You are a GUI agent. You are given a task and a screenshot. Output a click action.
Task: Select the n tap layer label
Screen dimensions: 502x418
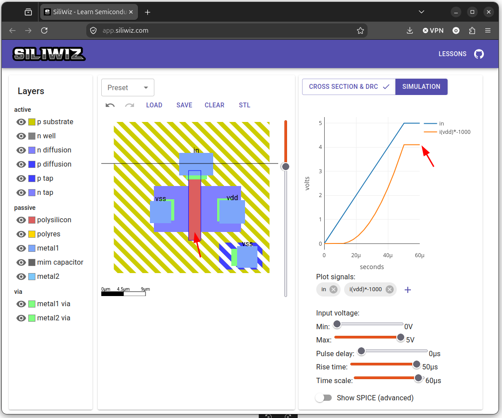pyautogui.click(x=45, y=193)
